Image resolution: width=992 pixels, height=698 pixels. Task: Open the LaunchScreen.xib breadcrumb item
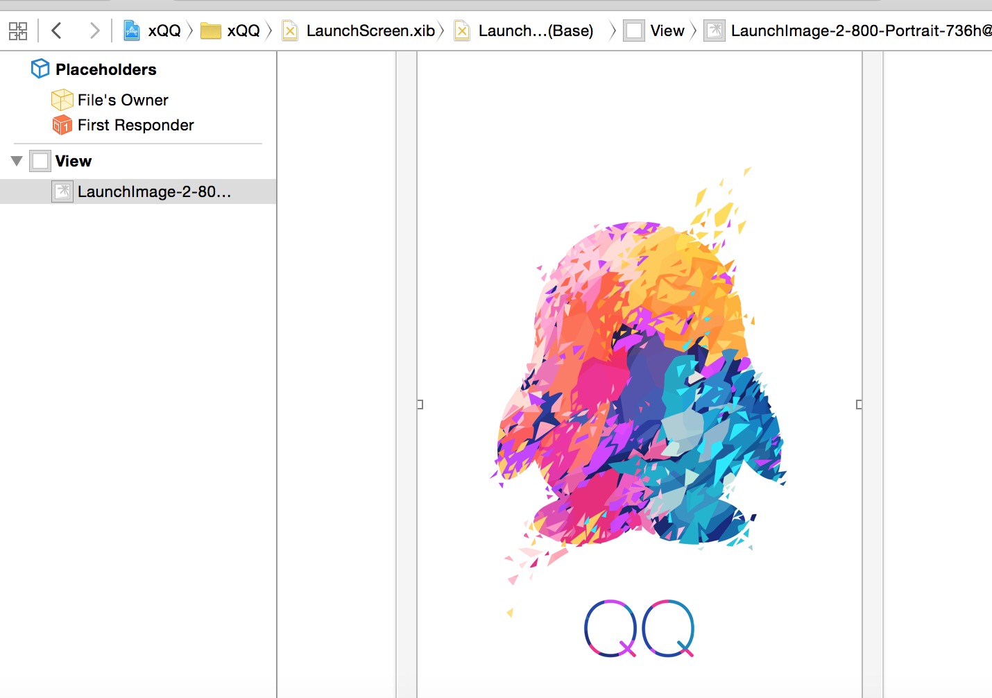[x=370, y=31]
